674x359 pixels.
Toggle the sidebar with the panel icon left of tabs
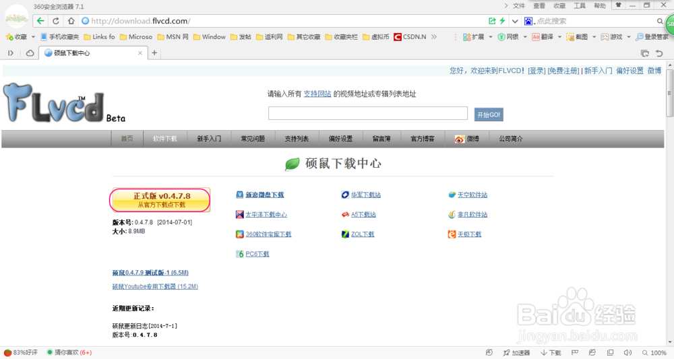(x=11, y=53)
